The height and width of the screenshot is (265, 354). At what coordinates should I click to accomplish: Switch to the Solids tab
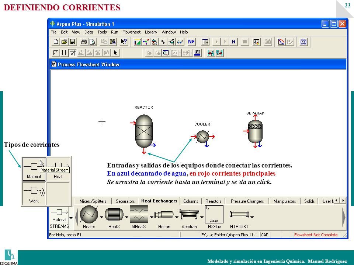309,201
